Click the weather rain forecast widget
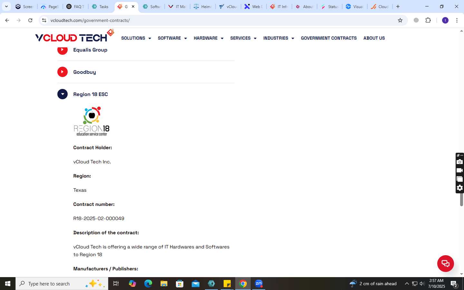 [x=373, y=284]
